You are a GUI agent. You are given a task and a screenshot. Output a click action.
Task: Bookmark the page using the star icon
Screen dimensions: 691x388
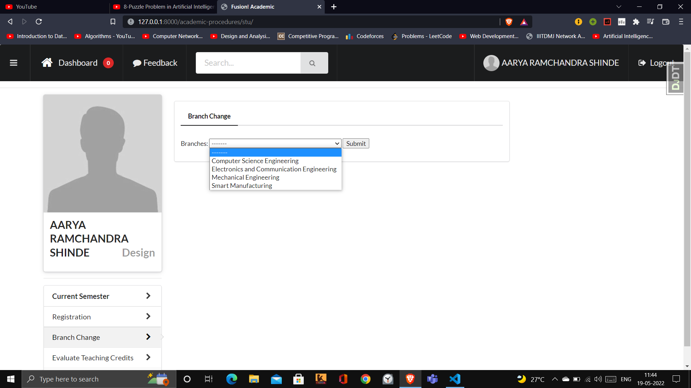113,22
